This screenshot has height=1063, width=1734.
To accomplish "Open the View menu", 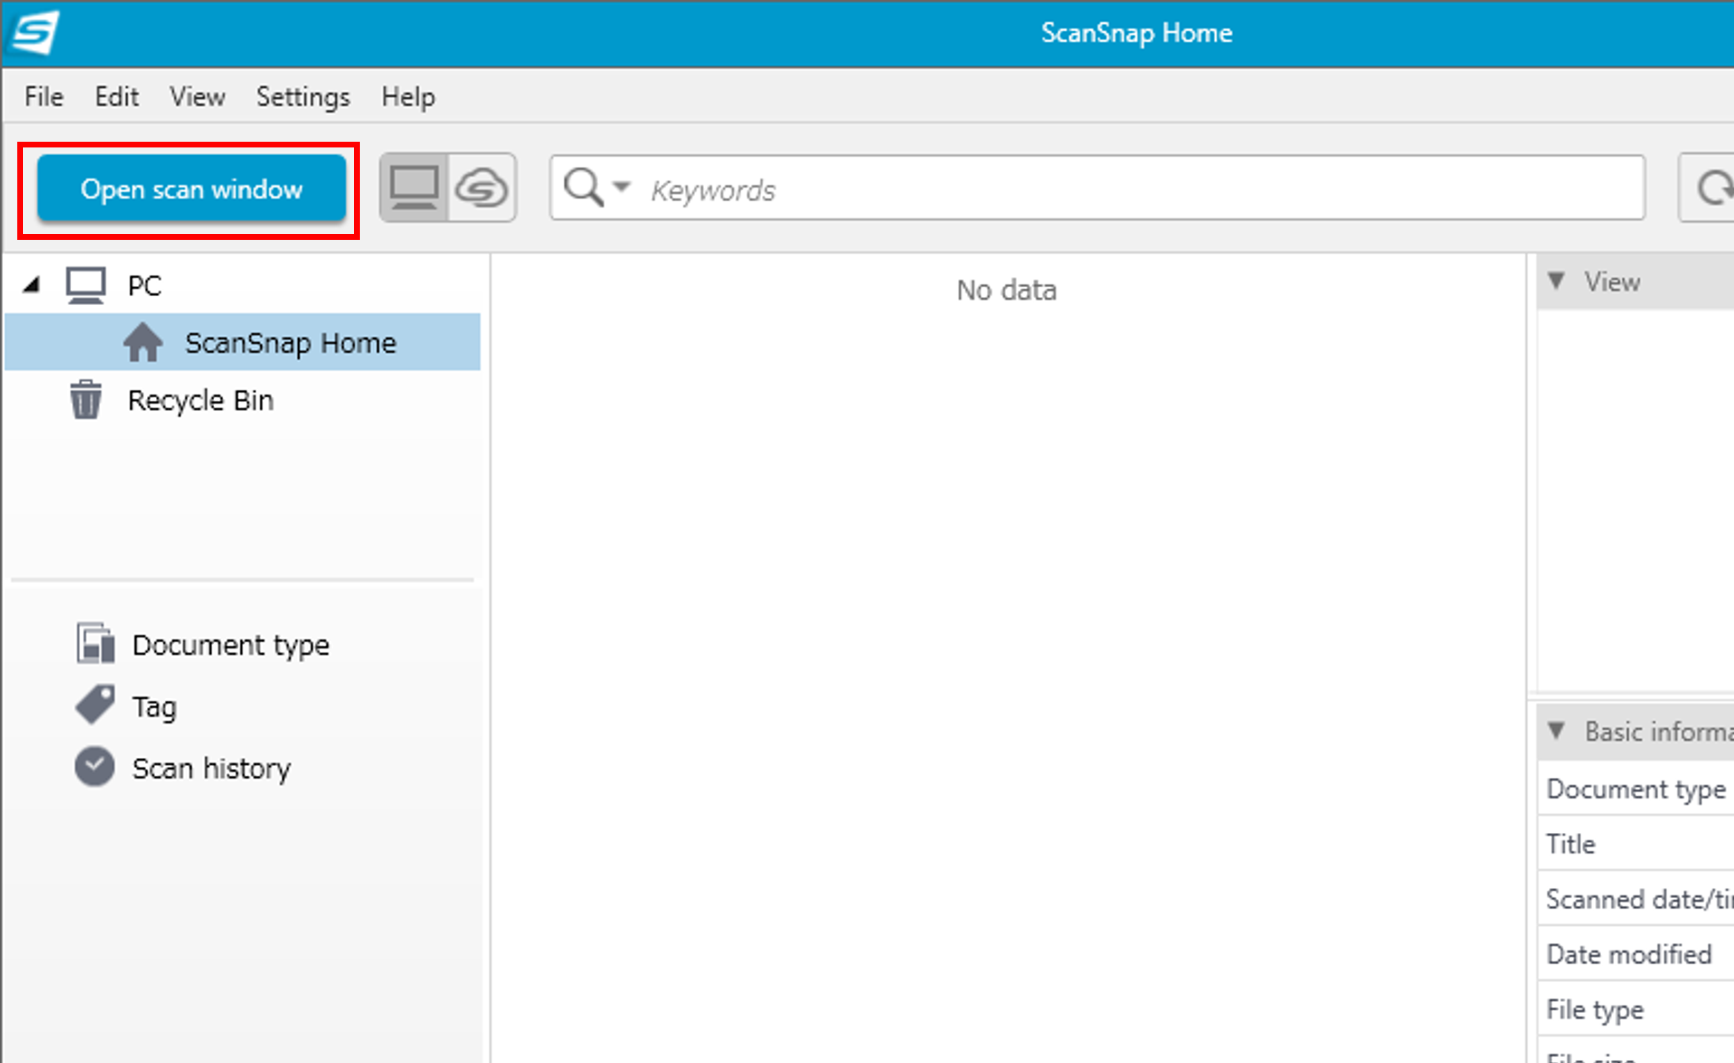I will (x=198, y=96).
